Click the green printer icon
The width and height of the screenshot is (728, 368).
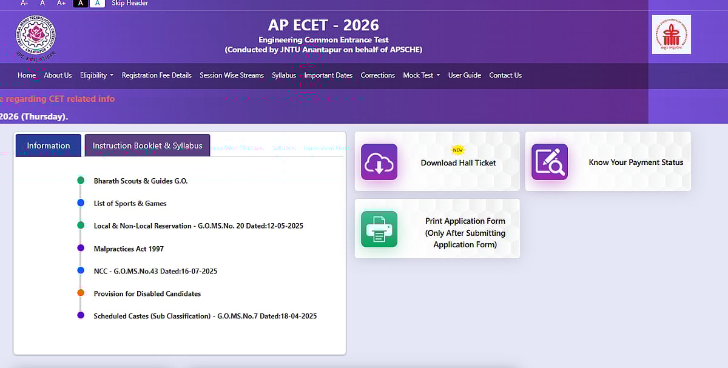pos(379,229)
